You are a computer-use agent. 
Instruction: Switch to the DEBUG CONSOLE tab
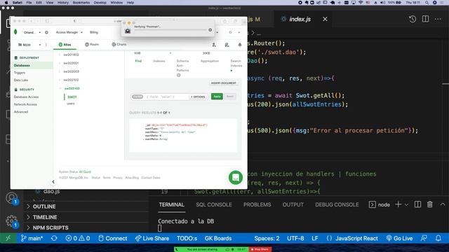pos(337,204)
